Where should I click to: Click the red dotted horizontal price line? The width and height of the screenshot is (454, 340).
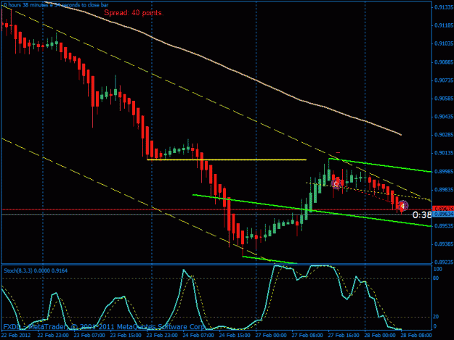pos(216,209)
